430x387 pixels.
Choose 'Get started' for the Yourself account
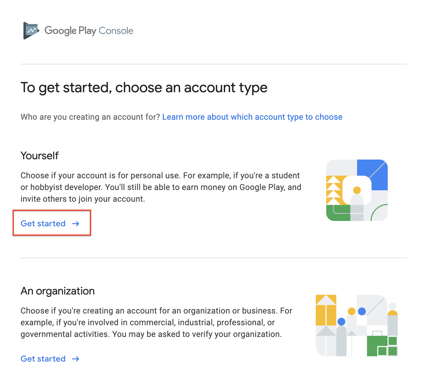coord(43,224)
